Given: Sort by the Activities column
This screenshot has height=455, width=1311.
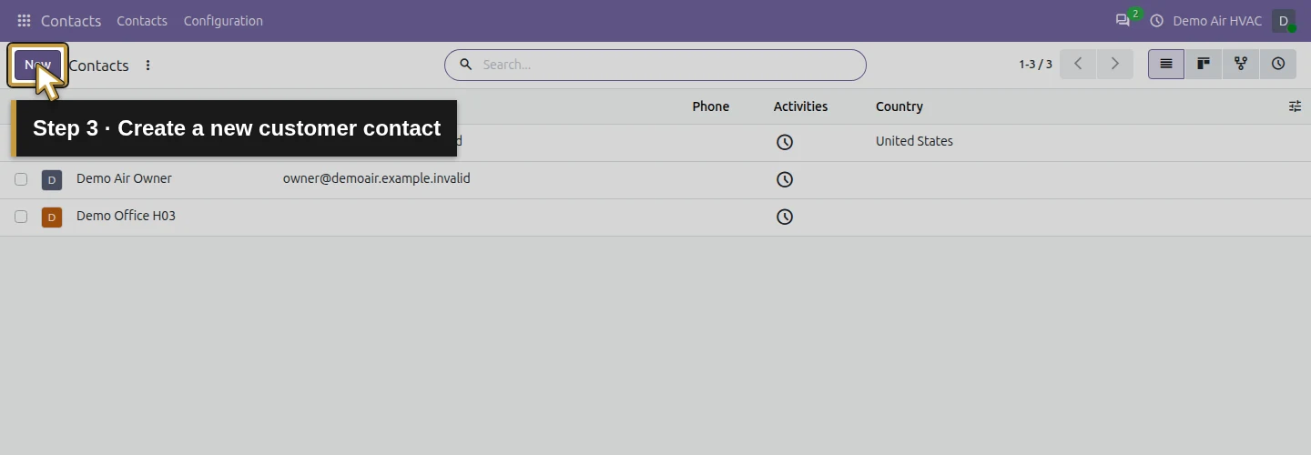Looking at the screenshot, I should coord(800,106).
